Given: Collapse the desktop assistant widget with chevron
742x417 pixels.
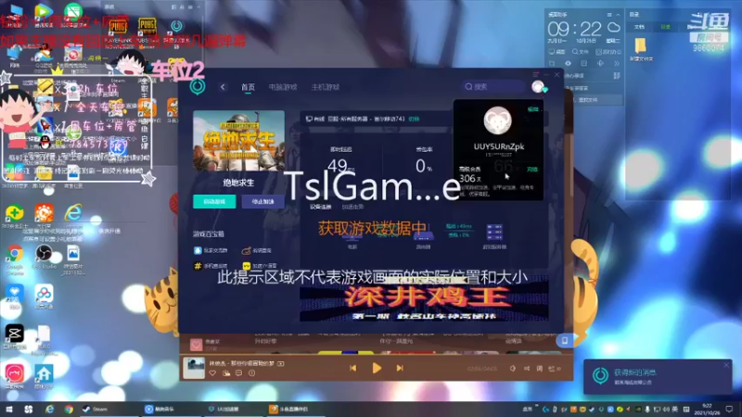Looking at the screenshot, I should (618, 15).
